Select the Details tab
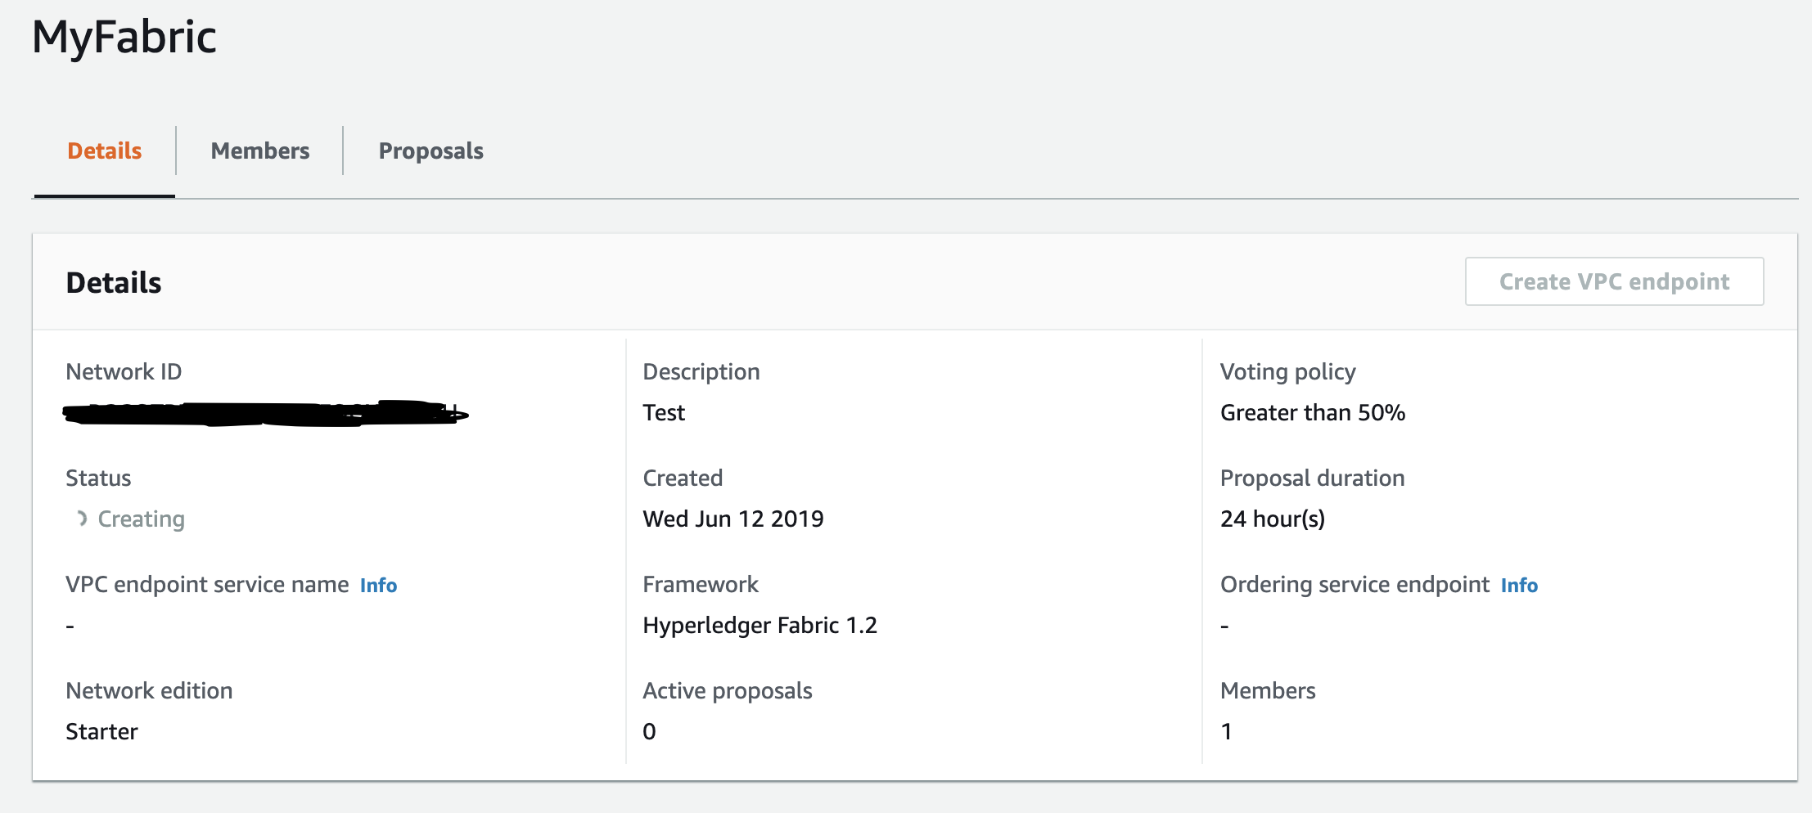The height and width of the screenshot is (813, 1812). pos(105,151)
